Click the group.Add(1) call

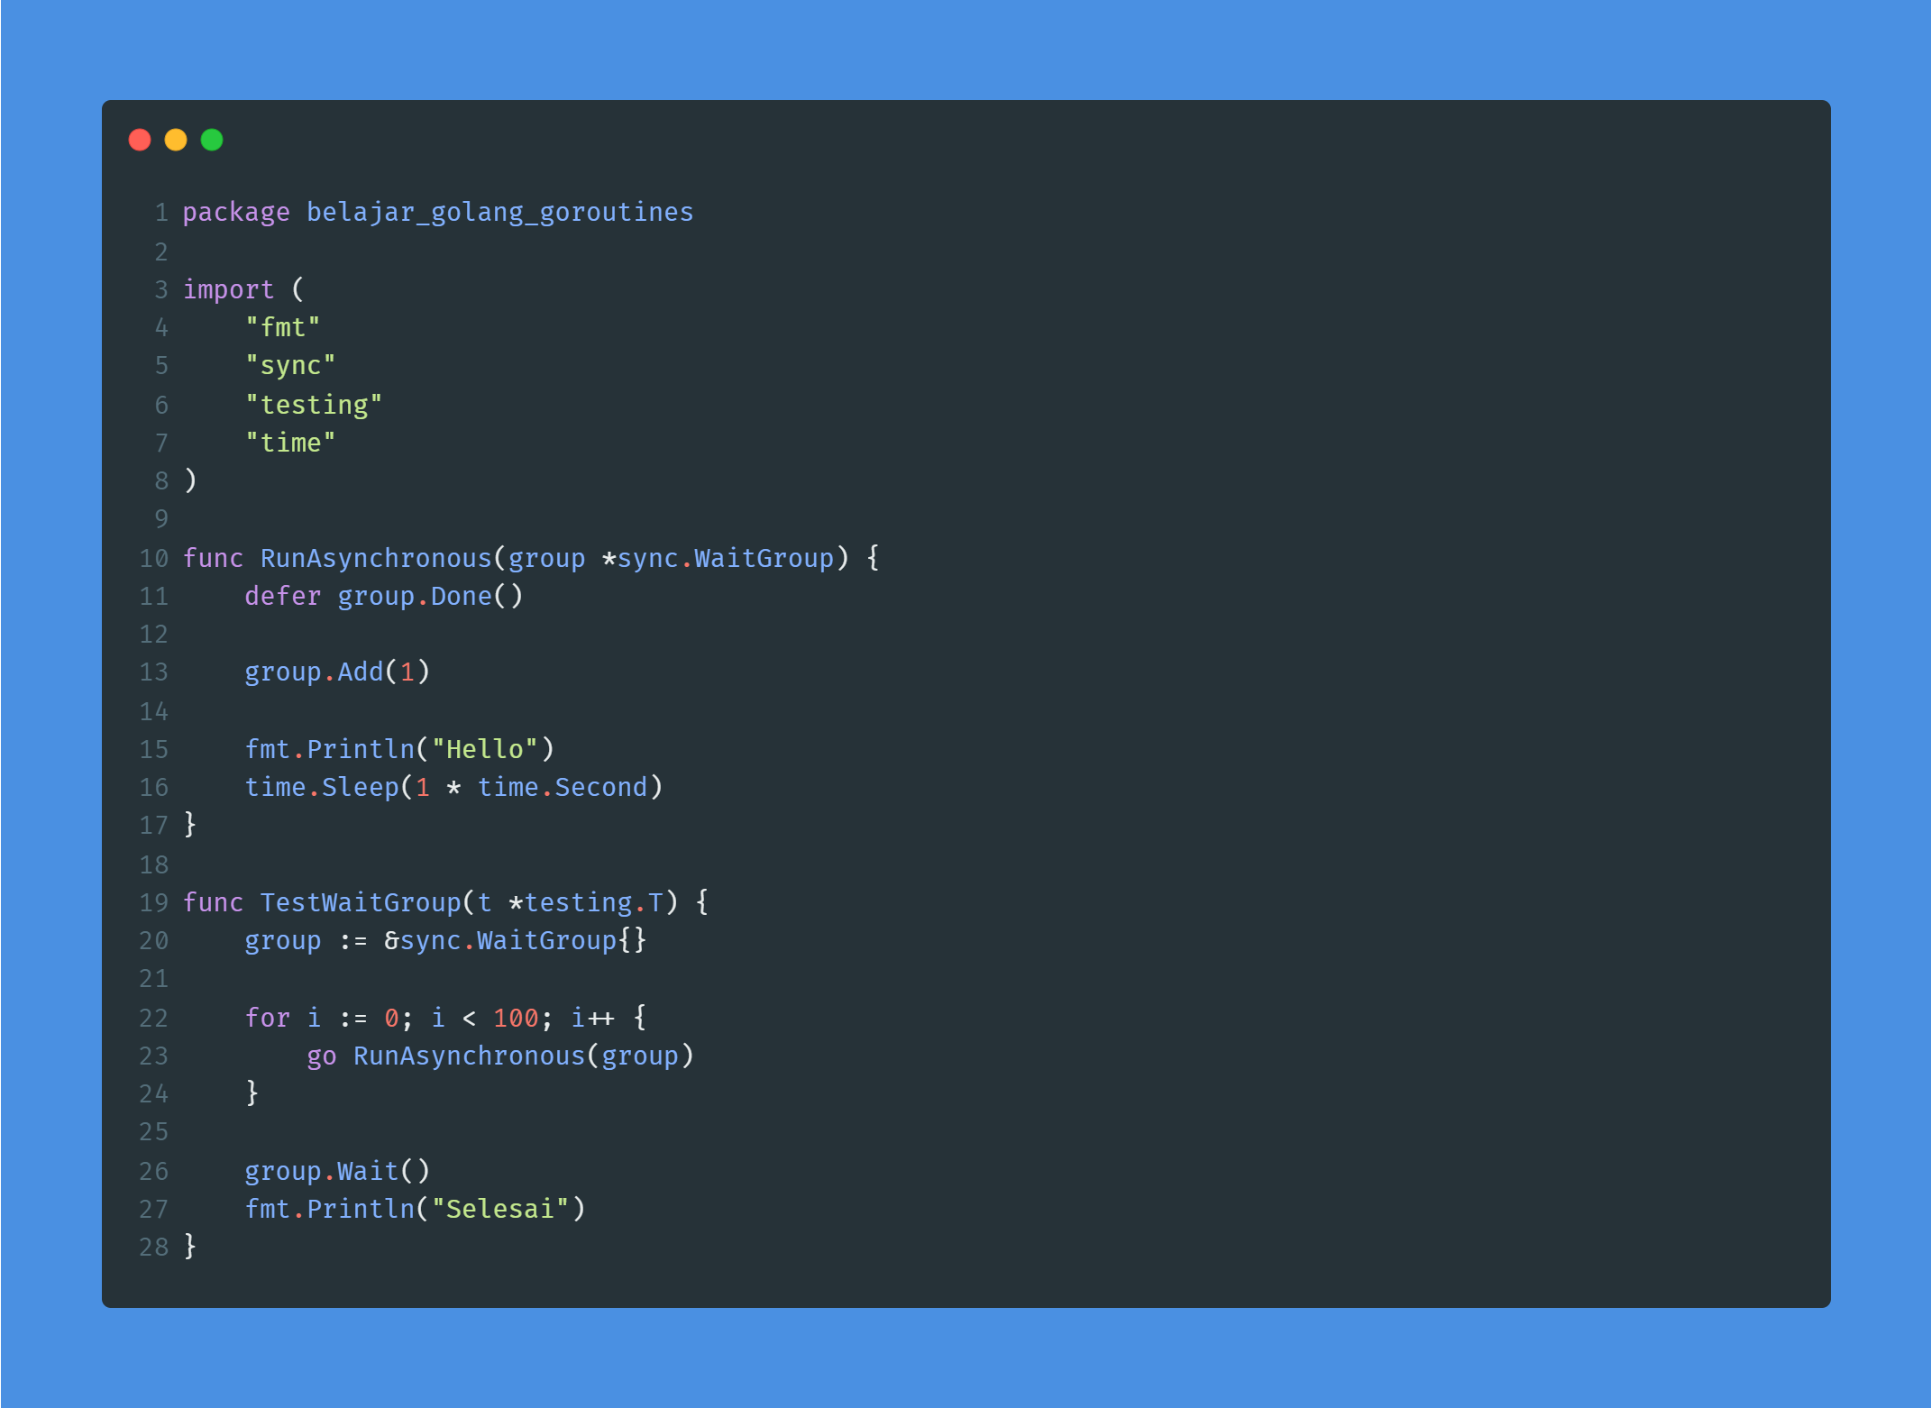point(337,672)
